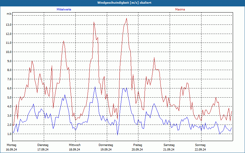
Task: Select the red 'Maxima' legend label
Action: point(180,9)
